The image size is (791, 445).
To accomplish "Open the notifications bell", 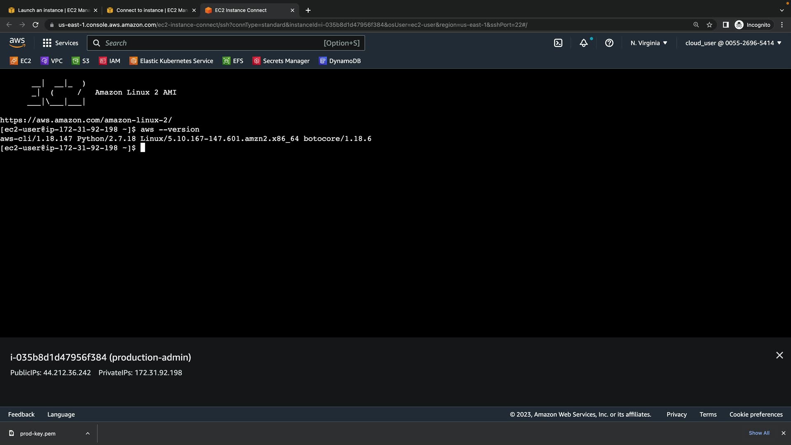I will pos(584,43).
